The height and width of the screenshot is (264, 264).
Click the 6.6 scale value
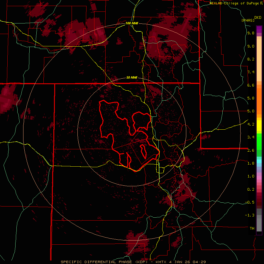251,85
